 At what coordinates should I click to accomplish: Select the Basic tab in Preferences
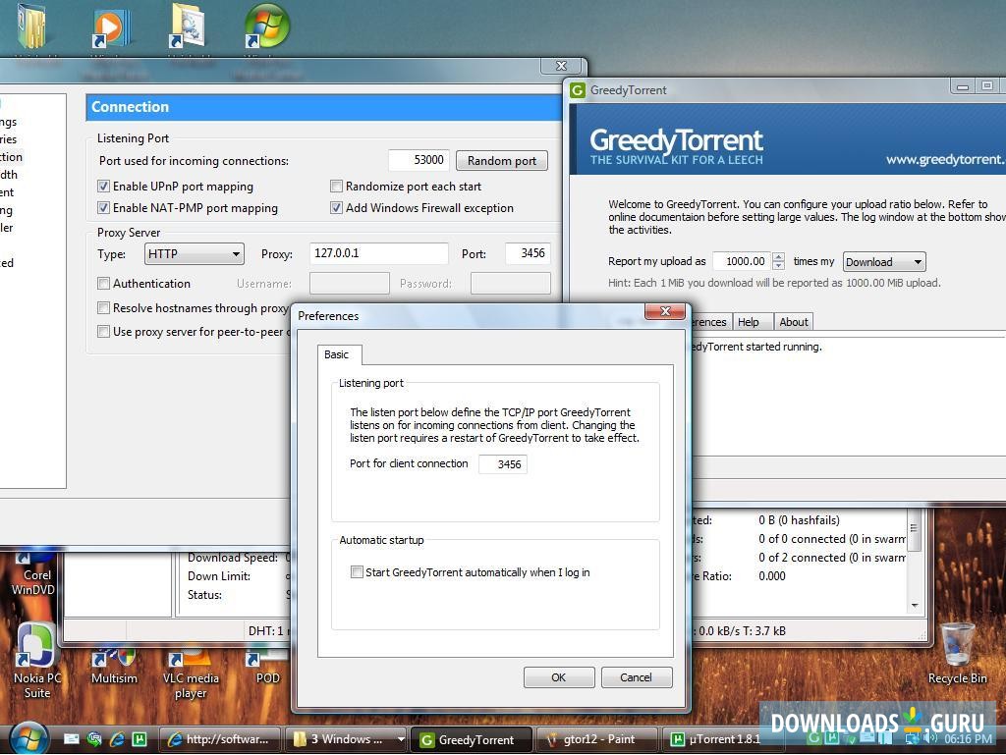[x=337, y=354]
